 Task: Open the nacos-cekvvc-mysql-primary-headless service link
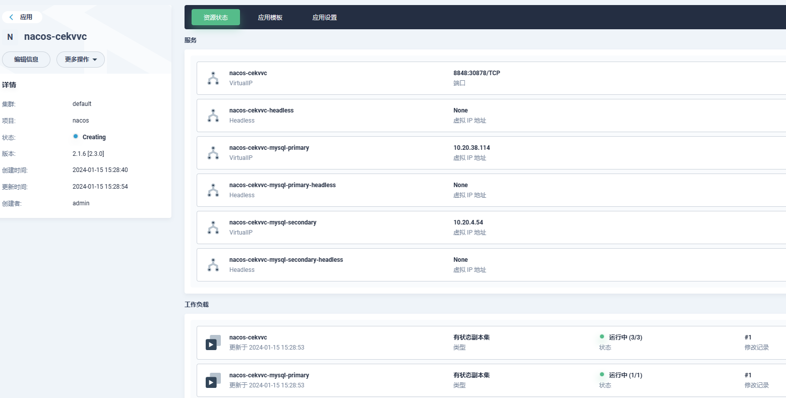(282, 185)
